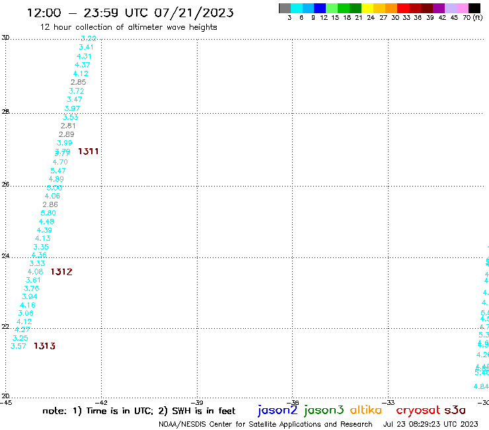This screenshot has height=430, width=489.
Task: Select the 5.80 wave height reading
Action: pyautogui.click(x=48, y=213)
